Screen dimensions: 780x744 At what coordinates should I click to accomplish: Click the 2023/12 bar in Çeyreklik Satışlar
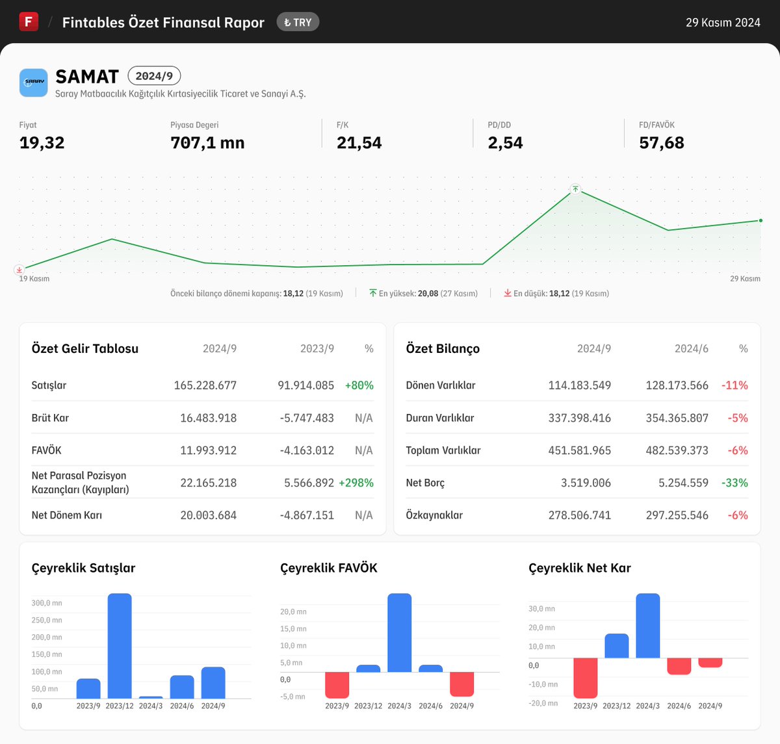(x=120, y=646)
